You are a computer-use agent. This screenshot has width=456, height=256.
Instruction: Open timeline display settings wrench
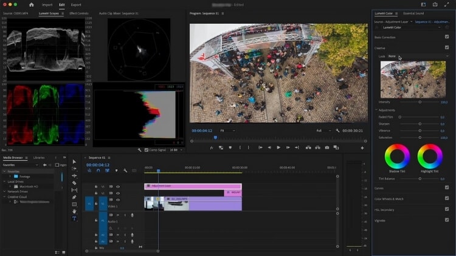pyautogui.click(x=125, y=170)
